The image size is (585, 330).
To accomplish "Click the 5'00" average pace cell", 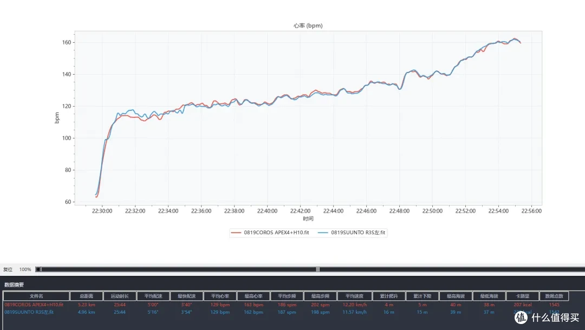I will point(153,305).
